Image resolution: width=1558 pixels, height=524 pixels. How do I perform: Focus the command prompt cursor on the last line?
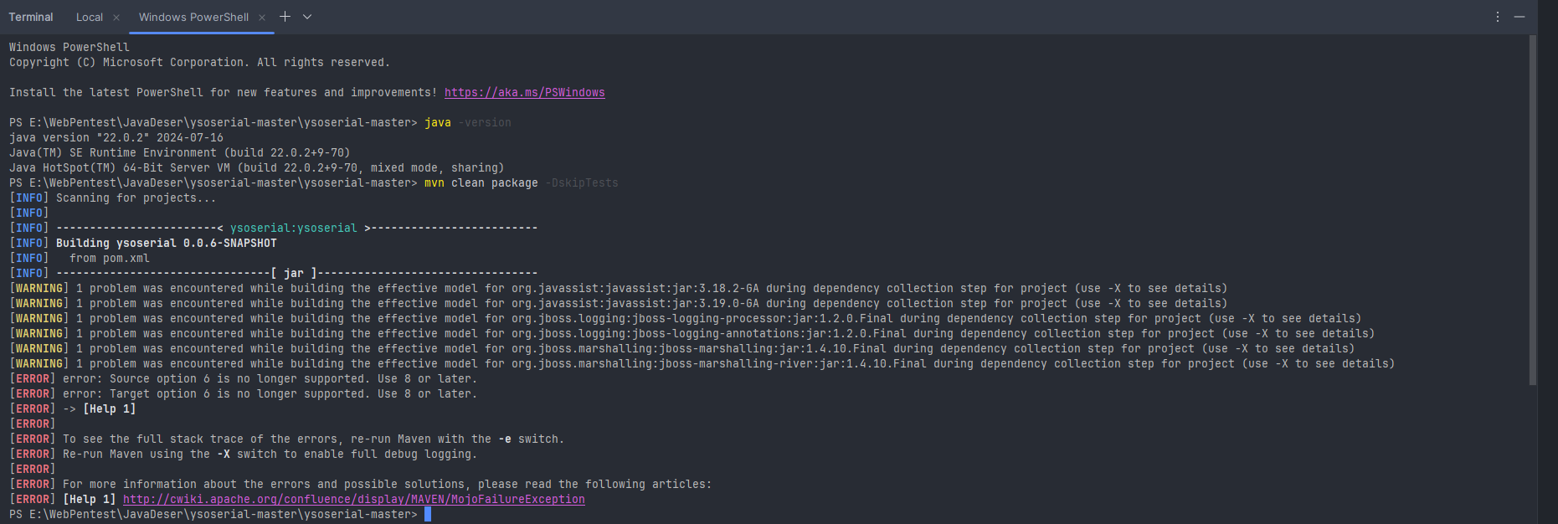click(428, 515)
